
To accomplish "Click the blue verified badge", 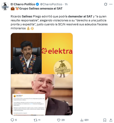I will [37, 4].
